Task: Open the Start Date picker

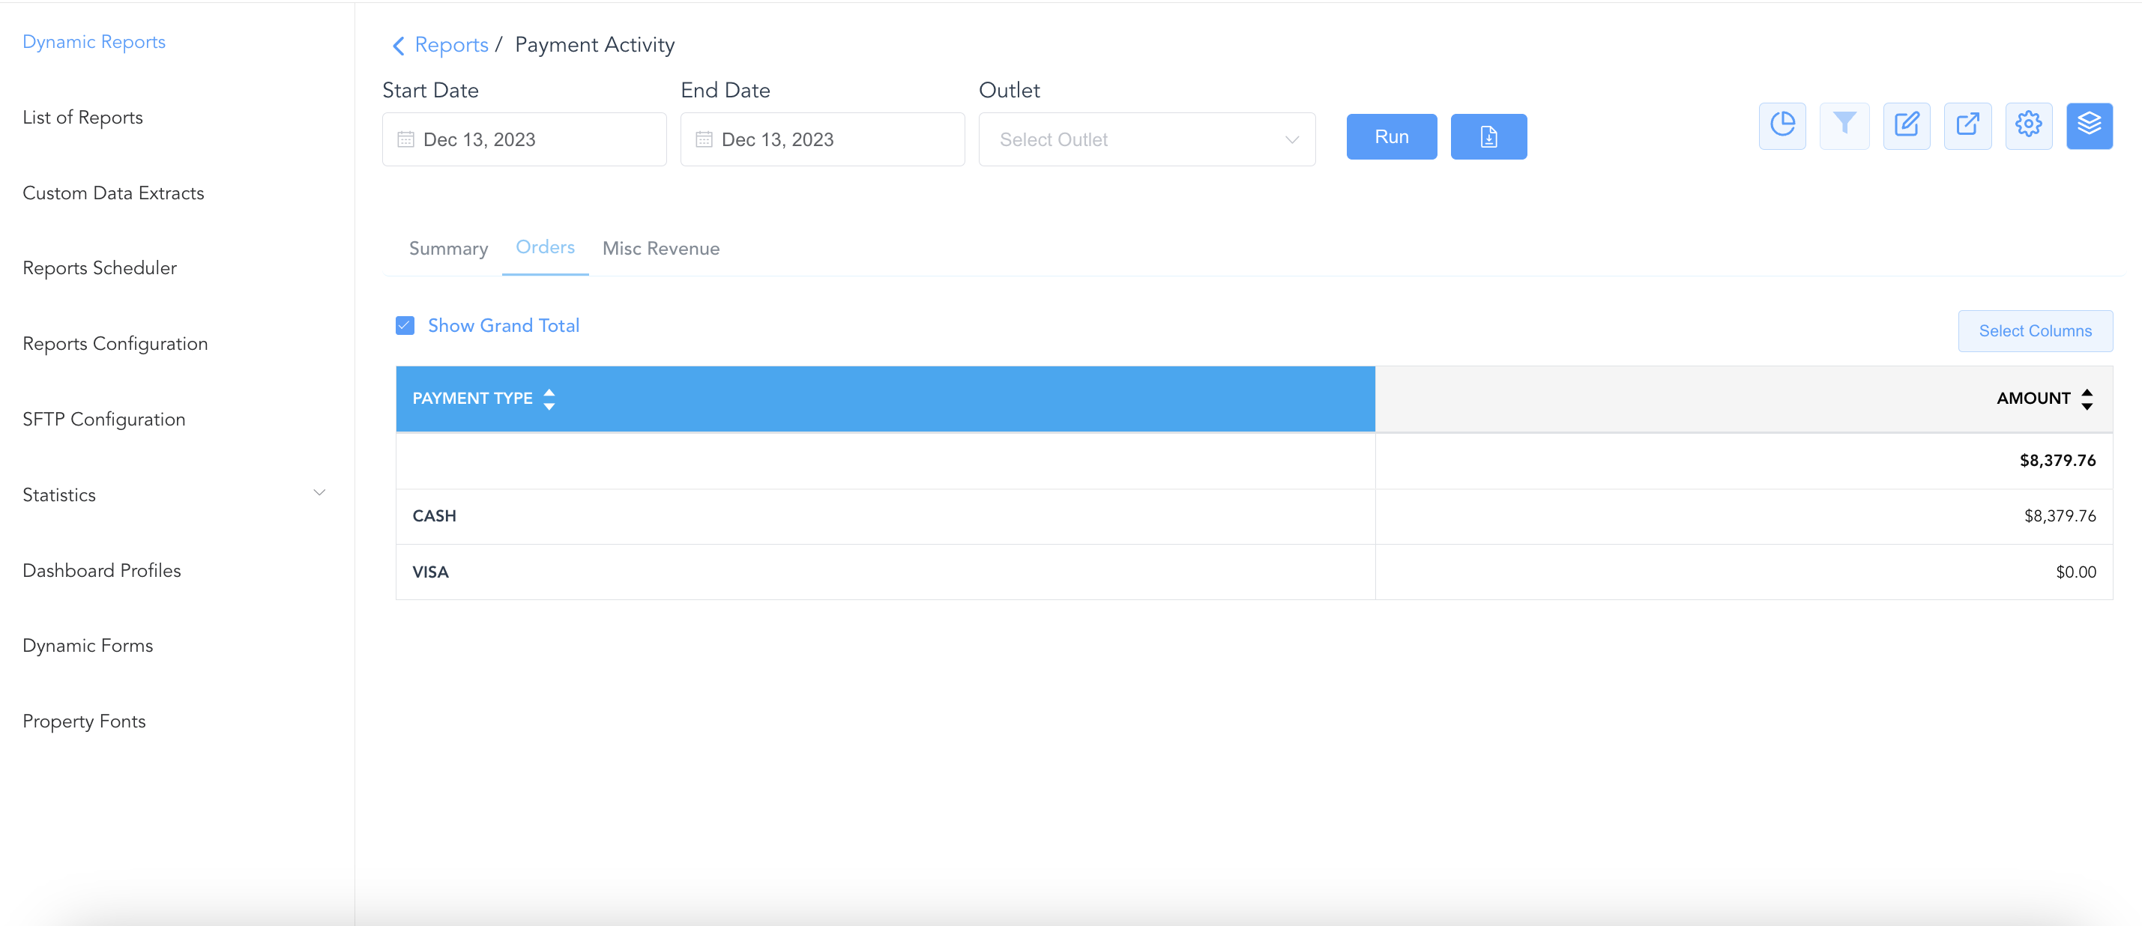Action: click(524, 139)
